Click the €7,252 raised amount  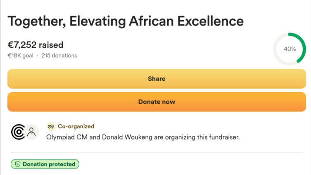(x=35, y=45)
